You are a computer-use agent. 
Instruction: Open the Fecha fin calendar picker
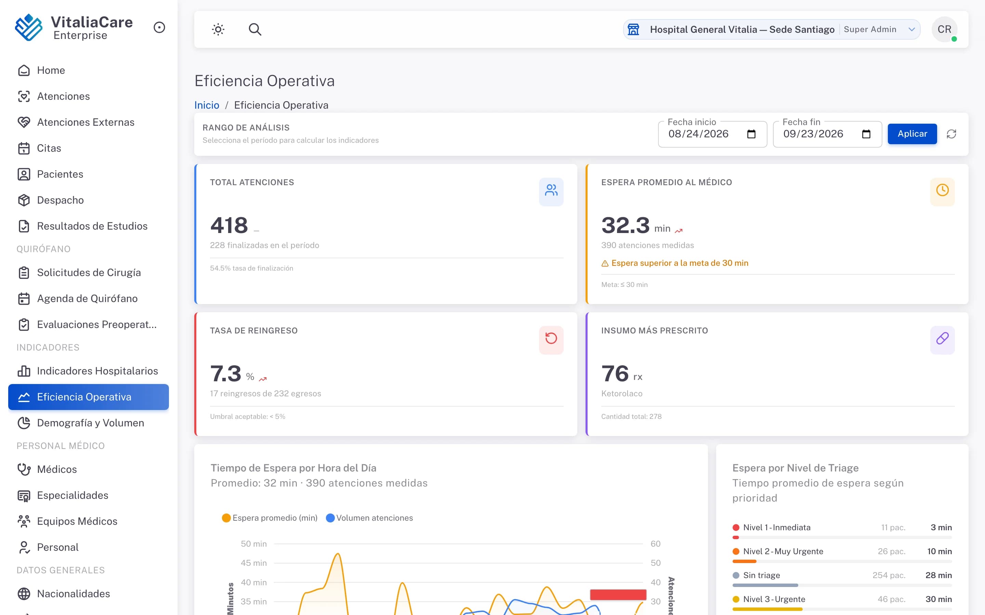tap(866, 134)
